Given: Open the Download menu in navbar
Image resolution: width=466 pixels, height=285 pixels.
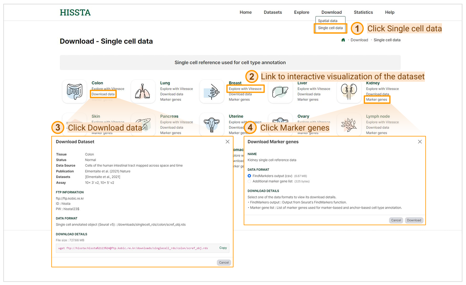Looking at the screenshot, I should (x=331, y=12).
